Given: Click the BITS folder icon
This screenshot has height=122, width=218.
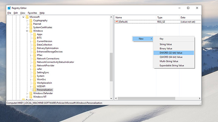Looking at the screenshot, I should point(35,38).
